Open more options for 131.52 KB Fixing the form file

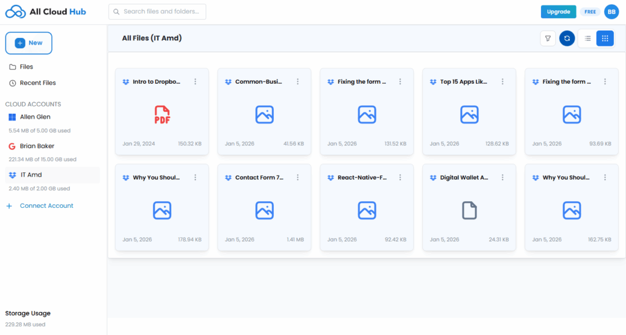[400, 81]
